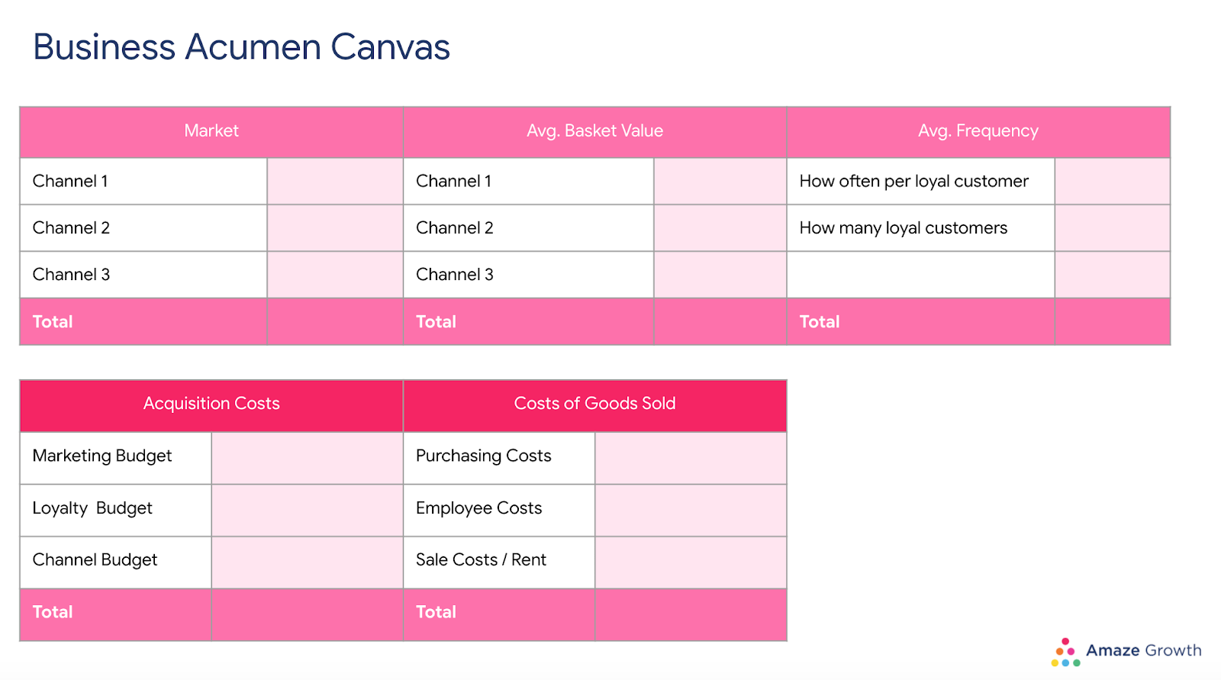Click the Market column header
The width and height of the screenshot is (1221, 680).
(211, 131)
